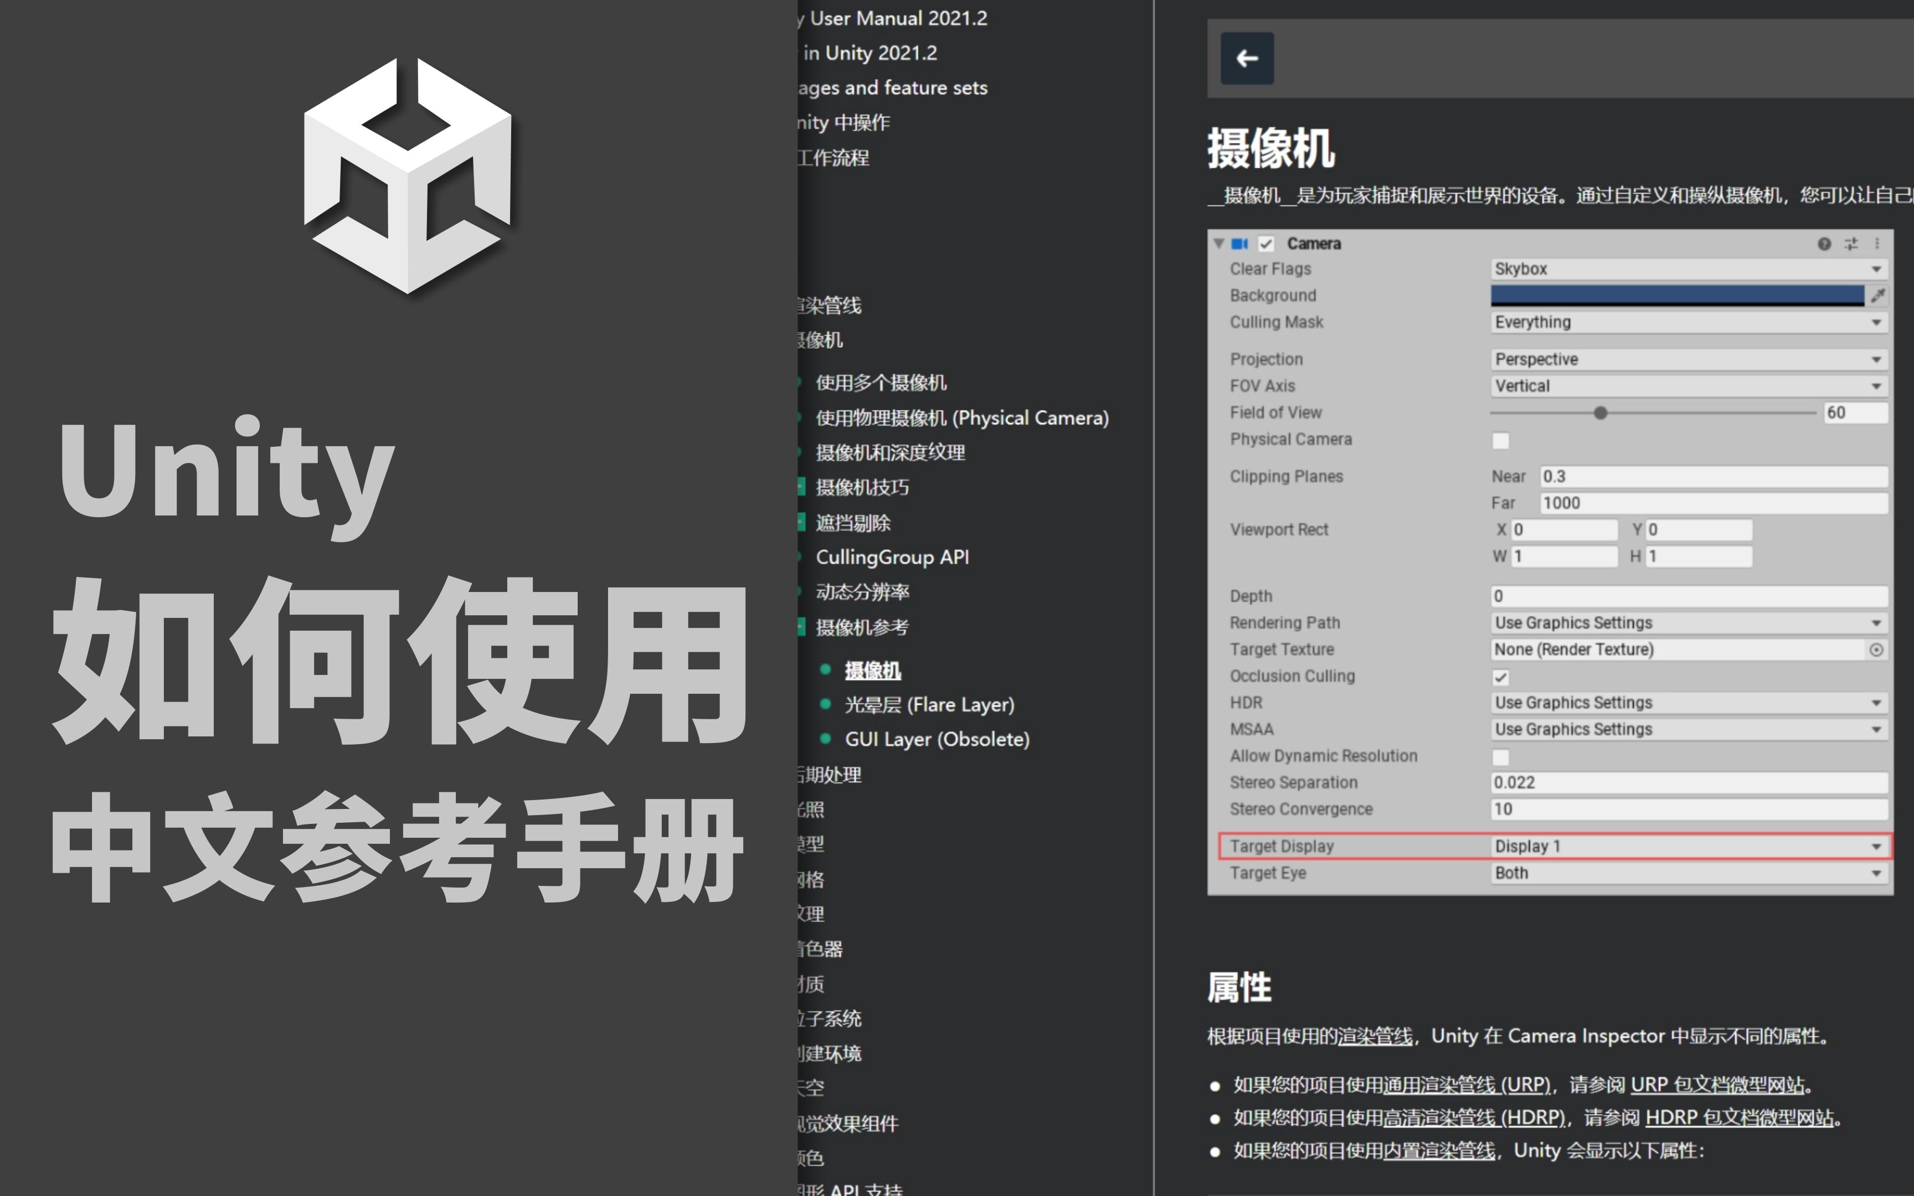The image size is (1914, 1196).
Task: Collapse the Camera component foldout triangle
Action: point(1218,243)
